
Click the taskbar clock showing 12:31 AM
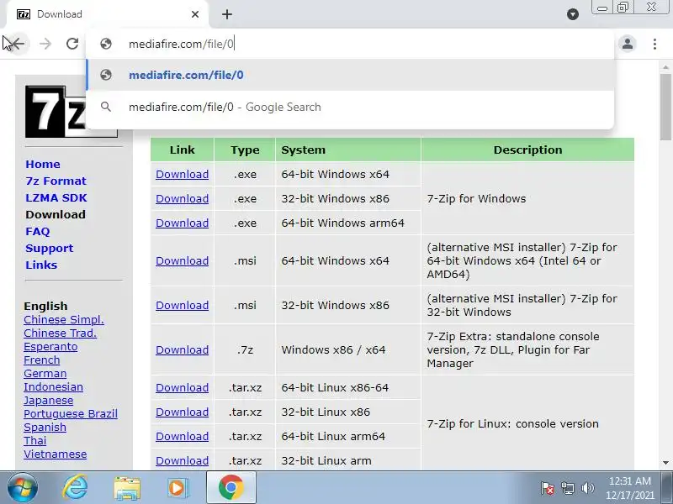(x=629, y=488)
